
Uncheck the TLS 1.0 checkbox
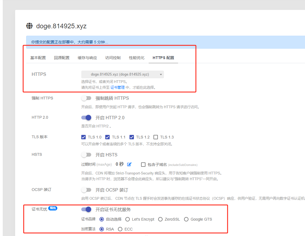click(x=83, y=137)
